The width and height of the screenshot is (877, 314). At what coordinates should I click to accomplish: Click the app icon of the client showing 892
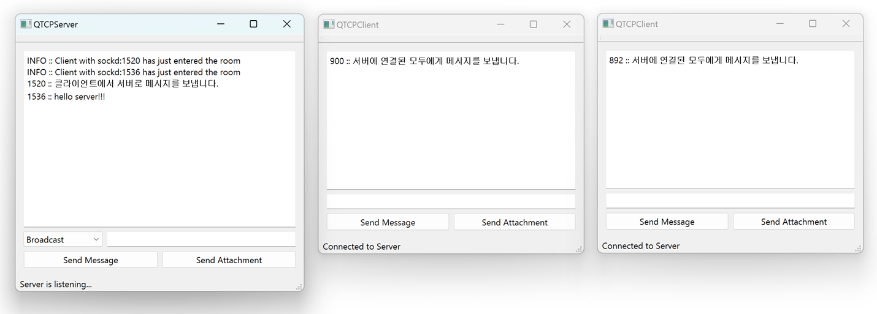click(x=608, y=24)
